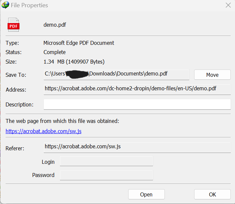Click into the Description text field
Image resolution: width=235 pixels, height=204 pixels.
[137, 104]
